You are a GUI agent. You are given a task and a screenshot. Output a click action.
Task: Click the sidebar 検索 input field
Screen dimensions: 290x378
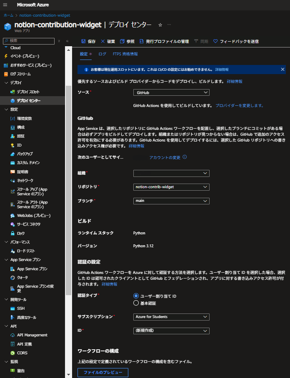click(29, 41)
